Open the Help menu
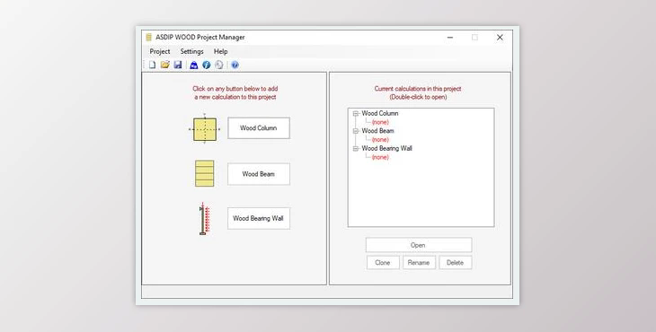The height and width of the screenshot is (332, 656). click(220, 51)
